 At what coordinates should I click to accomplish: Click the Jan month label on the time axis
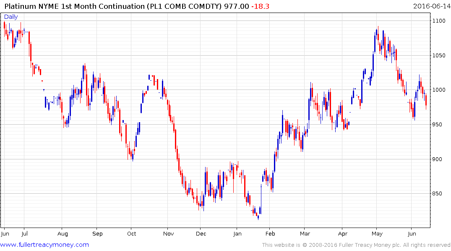pyautogui.click(x=237, y=233)
